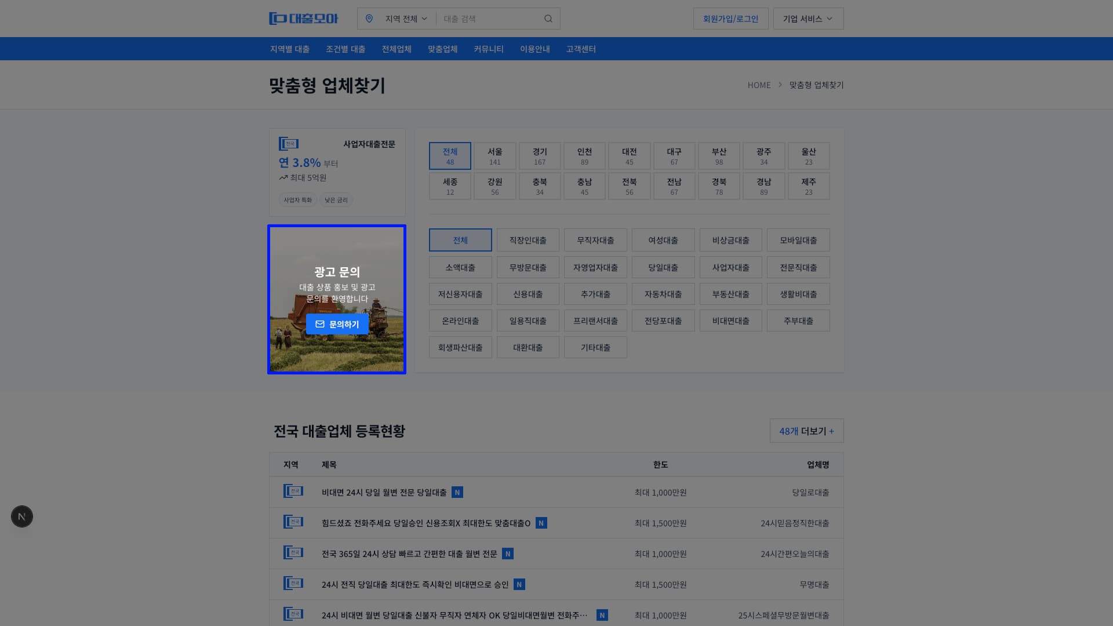Click the N badge on the 24시믿음정직한대출 row

[541, 523]
